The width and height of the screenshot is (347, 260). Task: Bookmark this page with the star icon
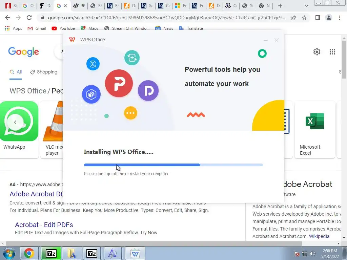point(304,18)
